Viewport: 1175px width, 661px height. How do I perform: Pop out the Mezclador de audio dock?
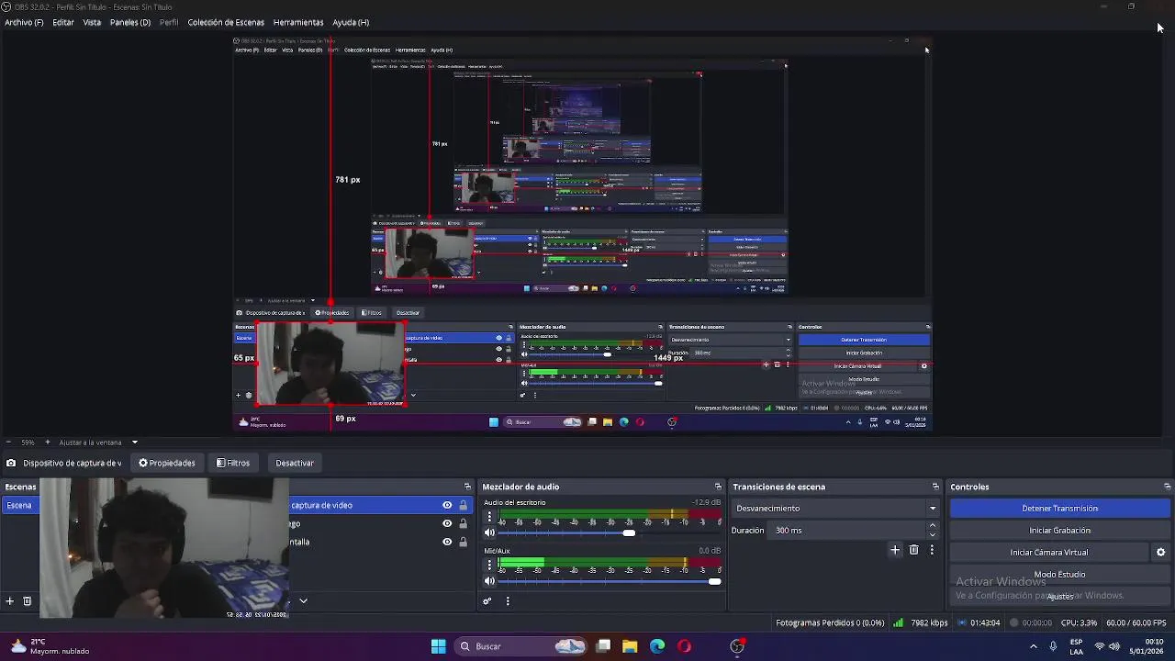pos(718,487)
